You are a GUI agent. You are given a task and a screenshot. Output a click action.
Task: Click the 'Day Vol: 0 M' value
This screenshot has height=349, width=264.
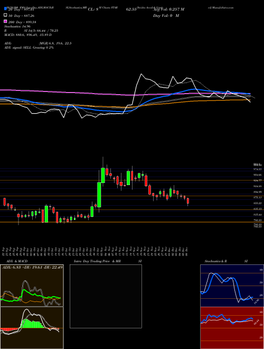pyautogui.click(x=166, y=16)
